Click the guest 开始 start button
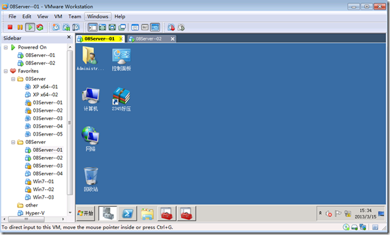Screen dimensions: 390x235 coord(85,213)
